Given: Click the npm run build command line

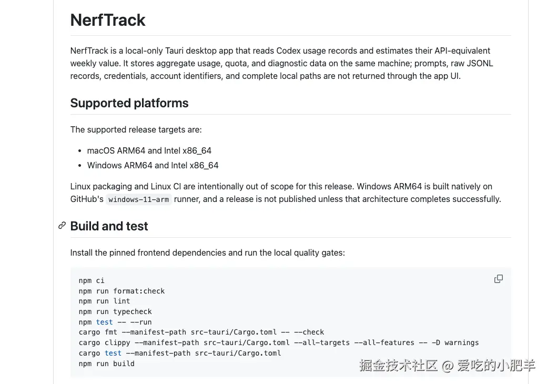Looking at the screenshot, I should pos(106,363).
